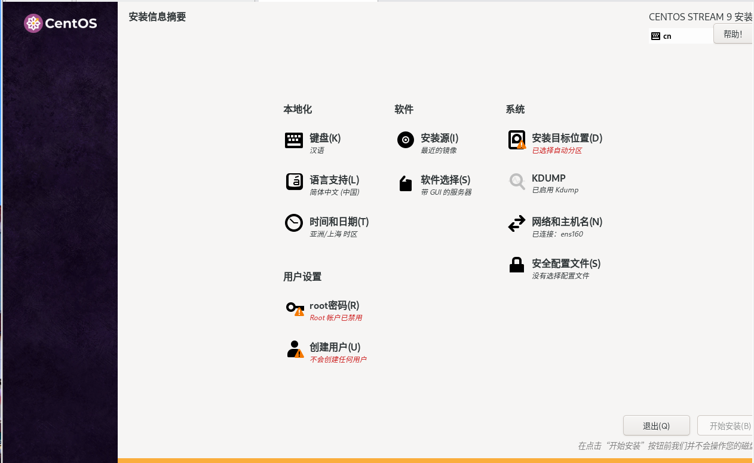The image size is (754, 463).
Task: Open 安装源(I) configuration
Action: pyautogui.click(x=440, y=138)
